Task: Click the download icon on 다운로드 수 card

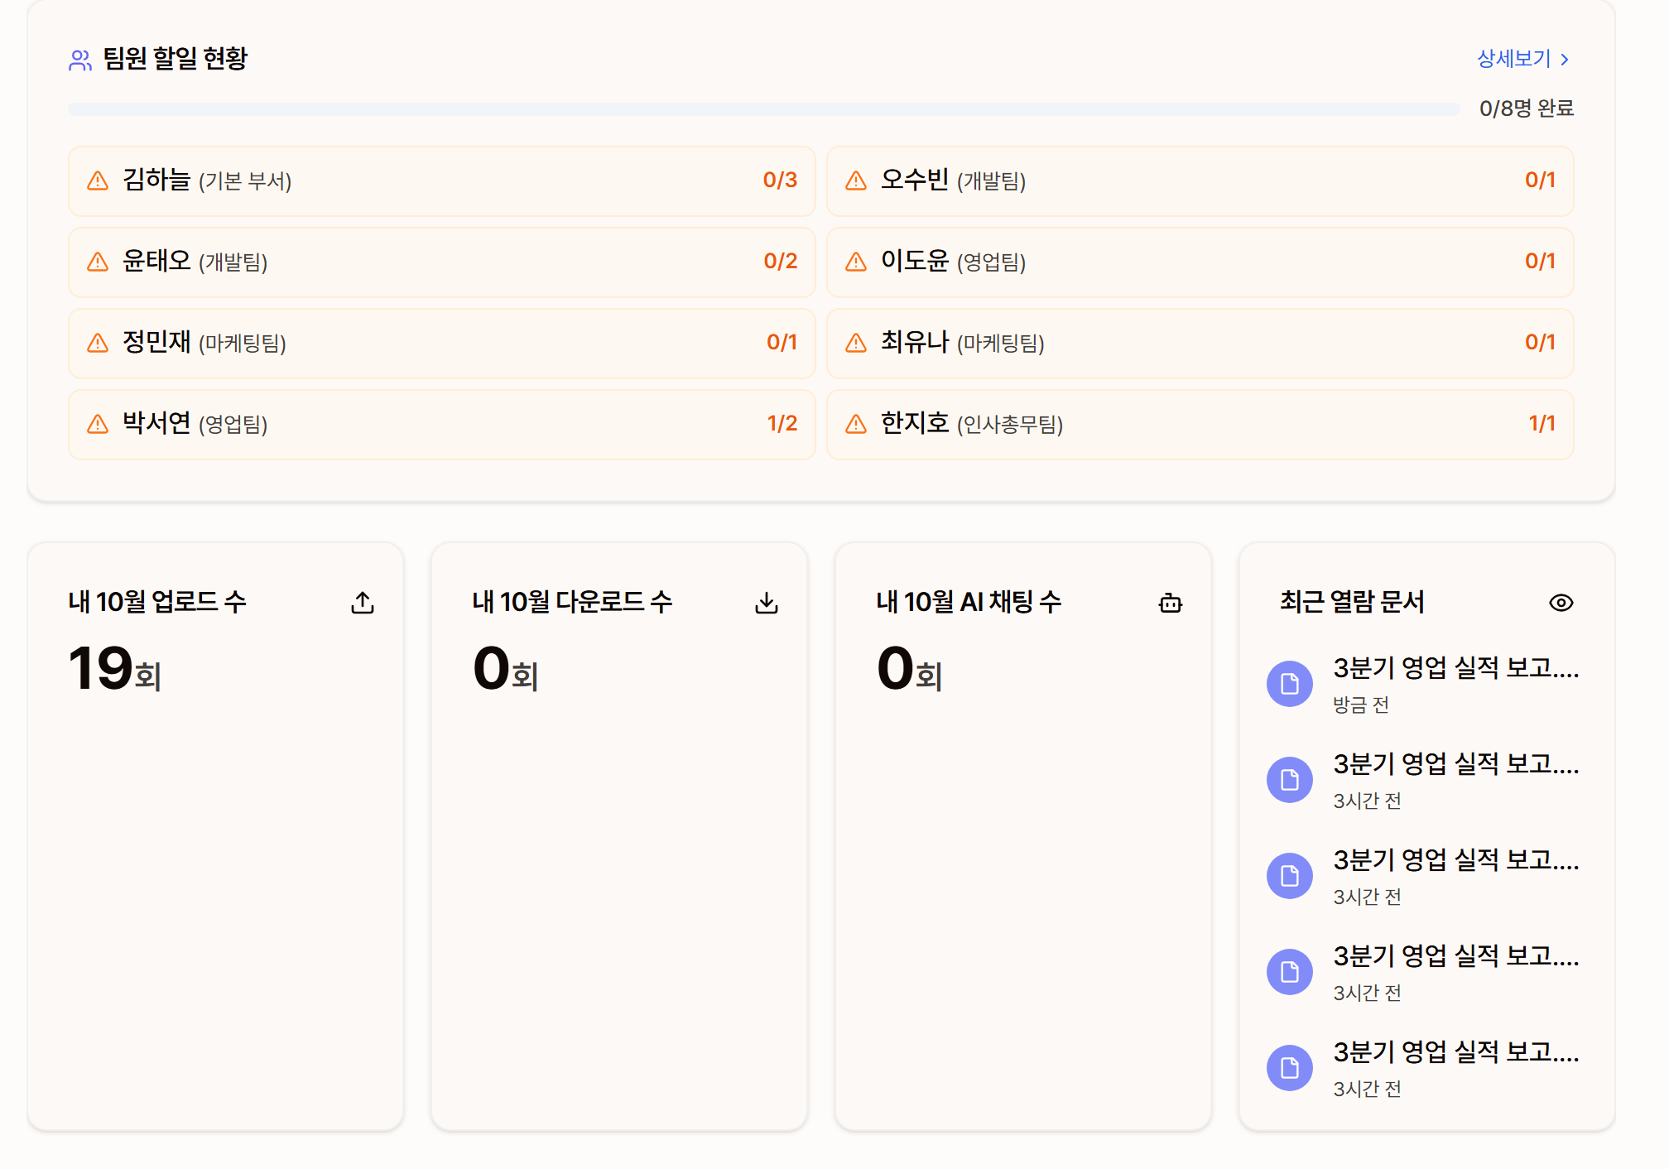Action: pyautogui.click(x=767, y=603)
